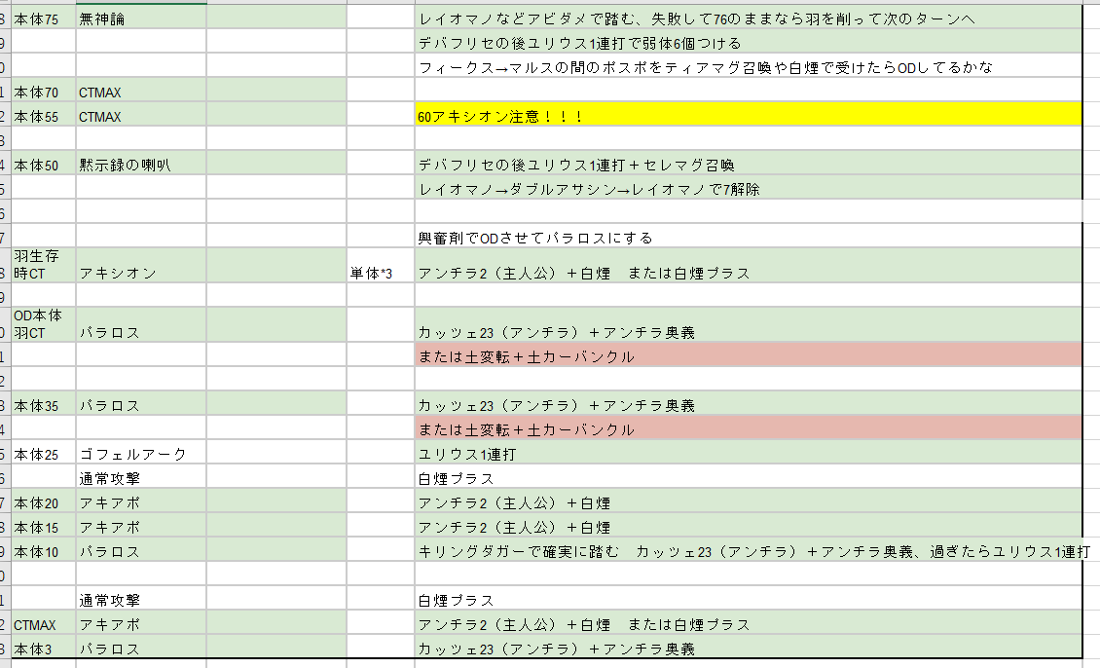Select アンチラ2（主人公）＋白煙 in the 本体20 row

(x=748, y=501)
